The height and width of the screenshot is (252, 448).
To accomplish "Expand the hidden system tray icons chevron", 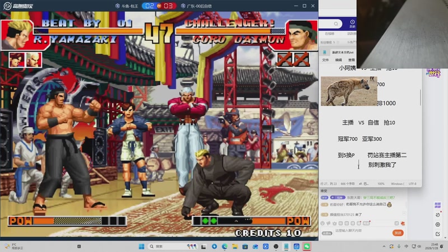I will point(384,246).
